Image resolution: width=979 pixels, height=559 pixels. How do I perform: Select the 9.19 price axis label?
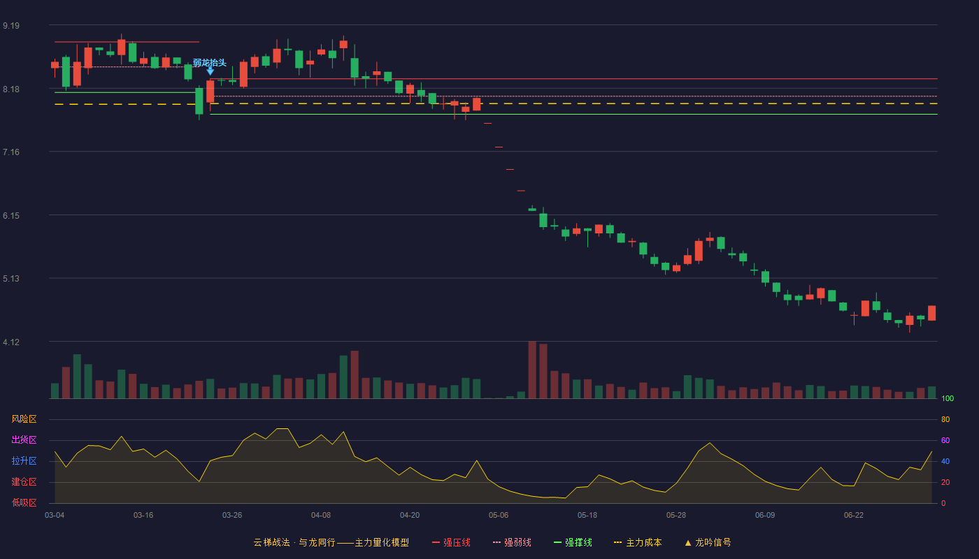11,26
